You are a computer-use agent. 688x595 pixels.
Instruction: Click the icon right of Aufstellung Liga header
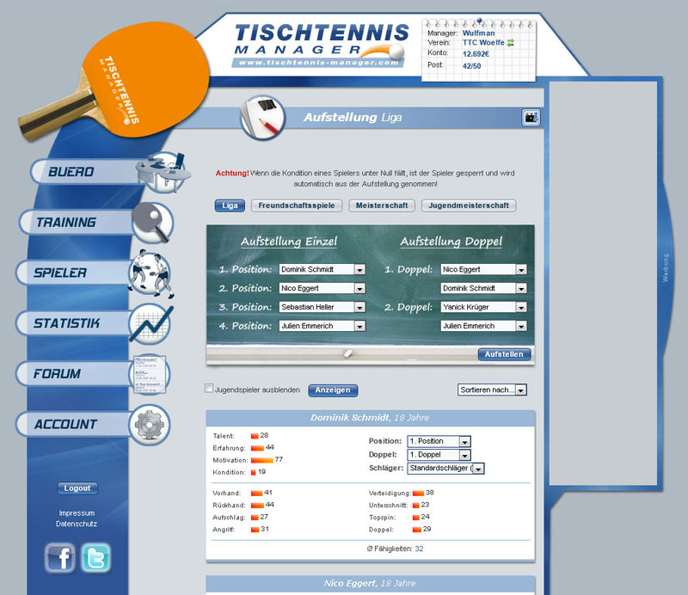[x=531, y=118]
